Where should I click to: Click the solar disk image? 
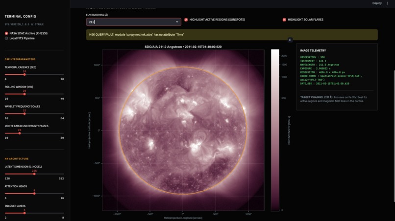click(x=183, y=130)
